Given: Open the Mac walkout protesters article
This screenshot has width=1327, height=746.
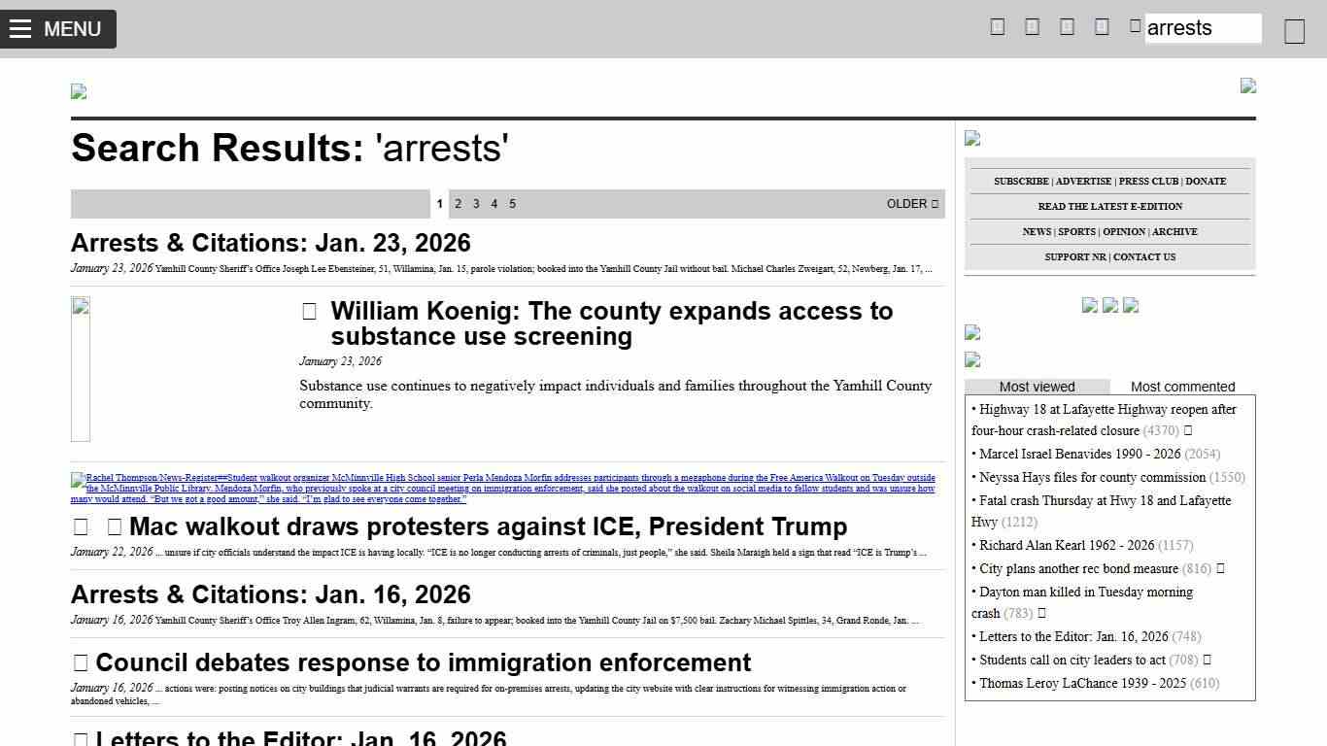Looking at the screenshot, I should (x=488, y=526).
